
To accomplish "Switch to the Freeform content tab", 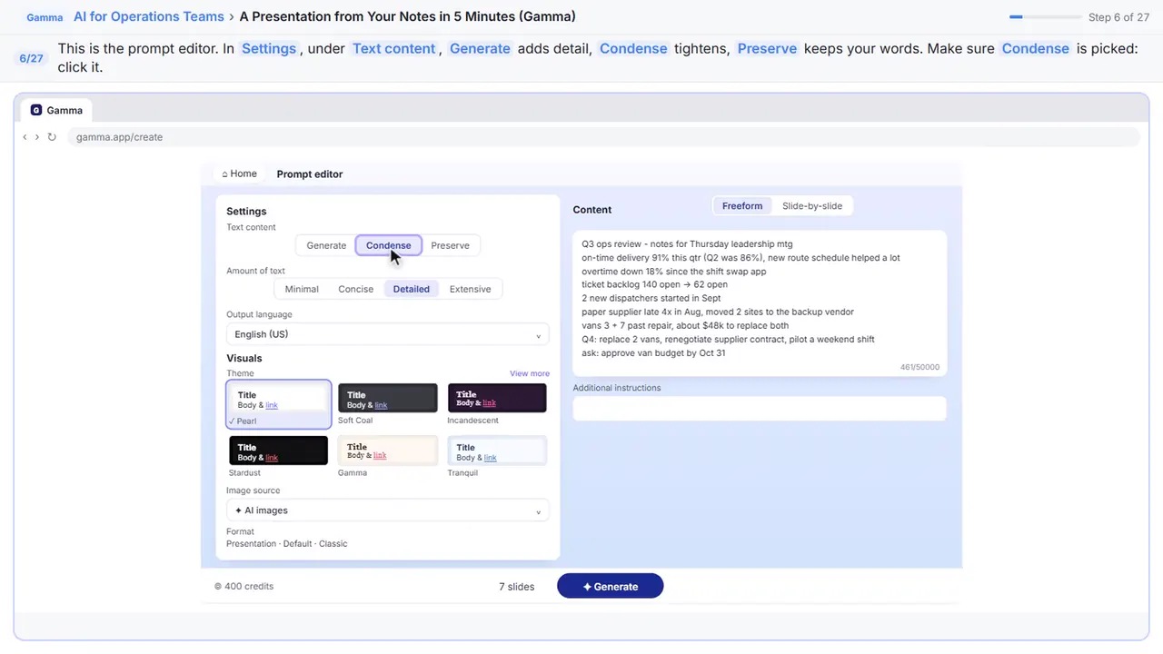I will click(742, 206).
